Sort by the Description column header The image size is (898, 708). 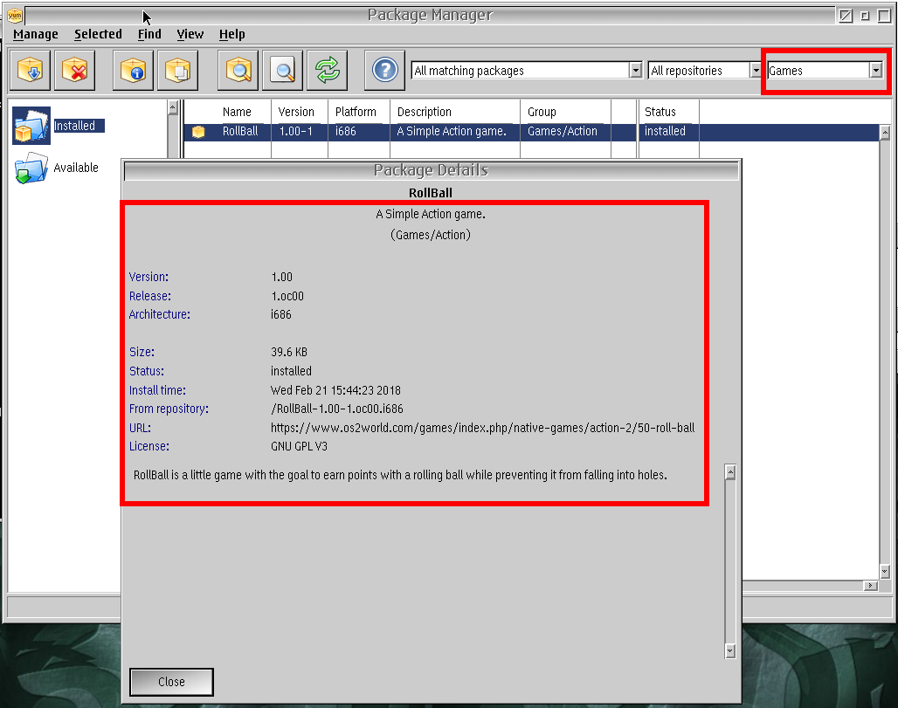click(x=425, y=113)
